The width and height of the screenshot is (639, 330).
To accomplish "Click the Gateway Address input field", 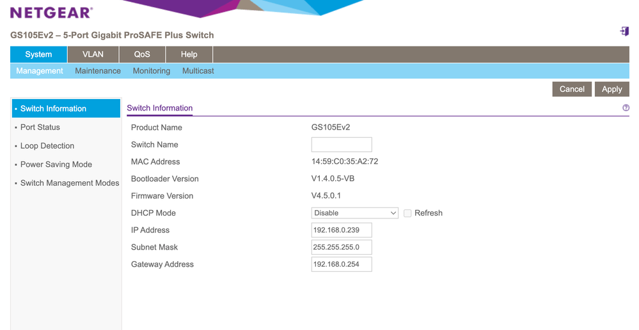I will tap(342, 264).
